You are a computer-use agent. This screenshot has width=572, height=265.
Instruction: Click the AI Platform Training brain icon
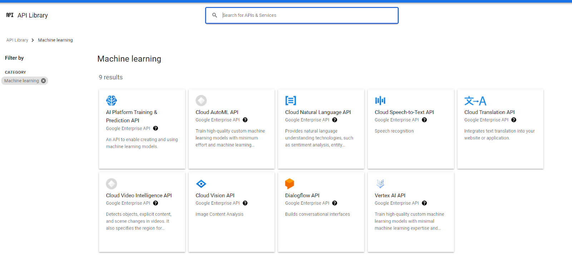[x=112, y=100]
